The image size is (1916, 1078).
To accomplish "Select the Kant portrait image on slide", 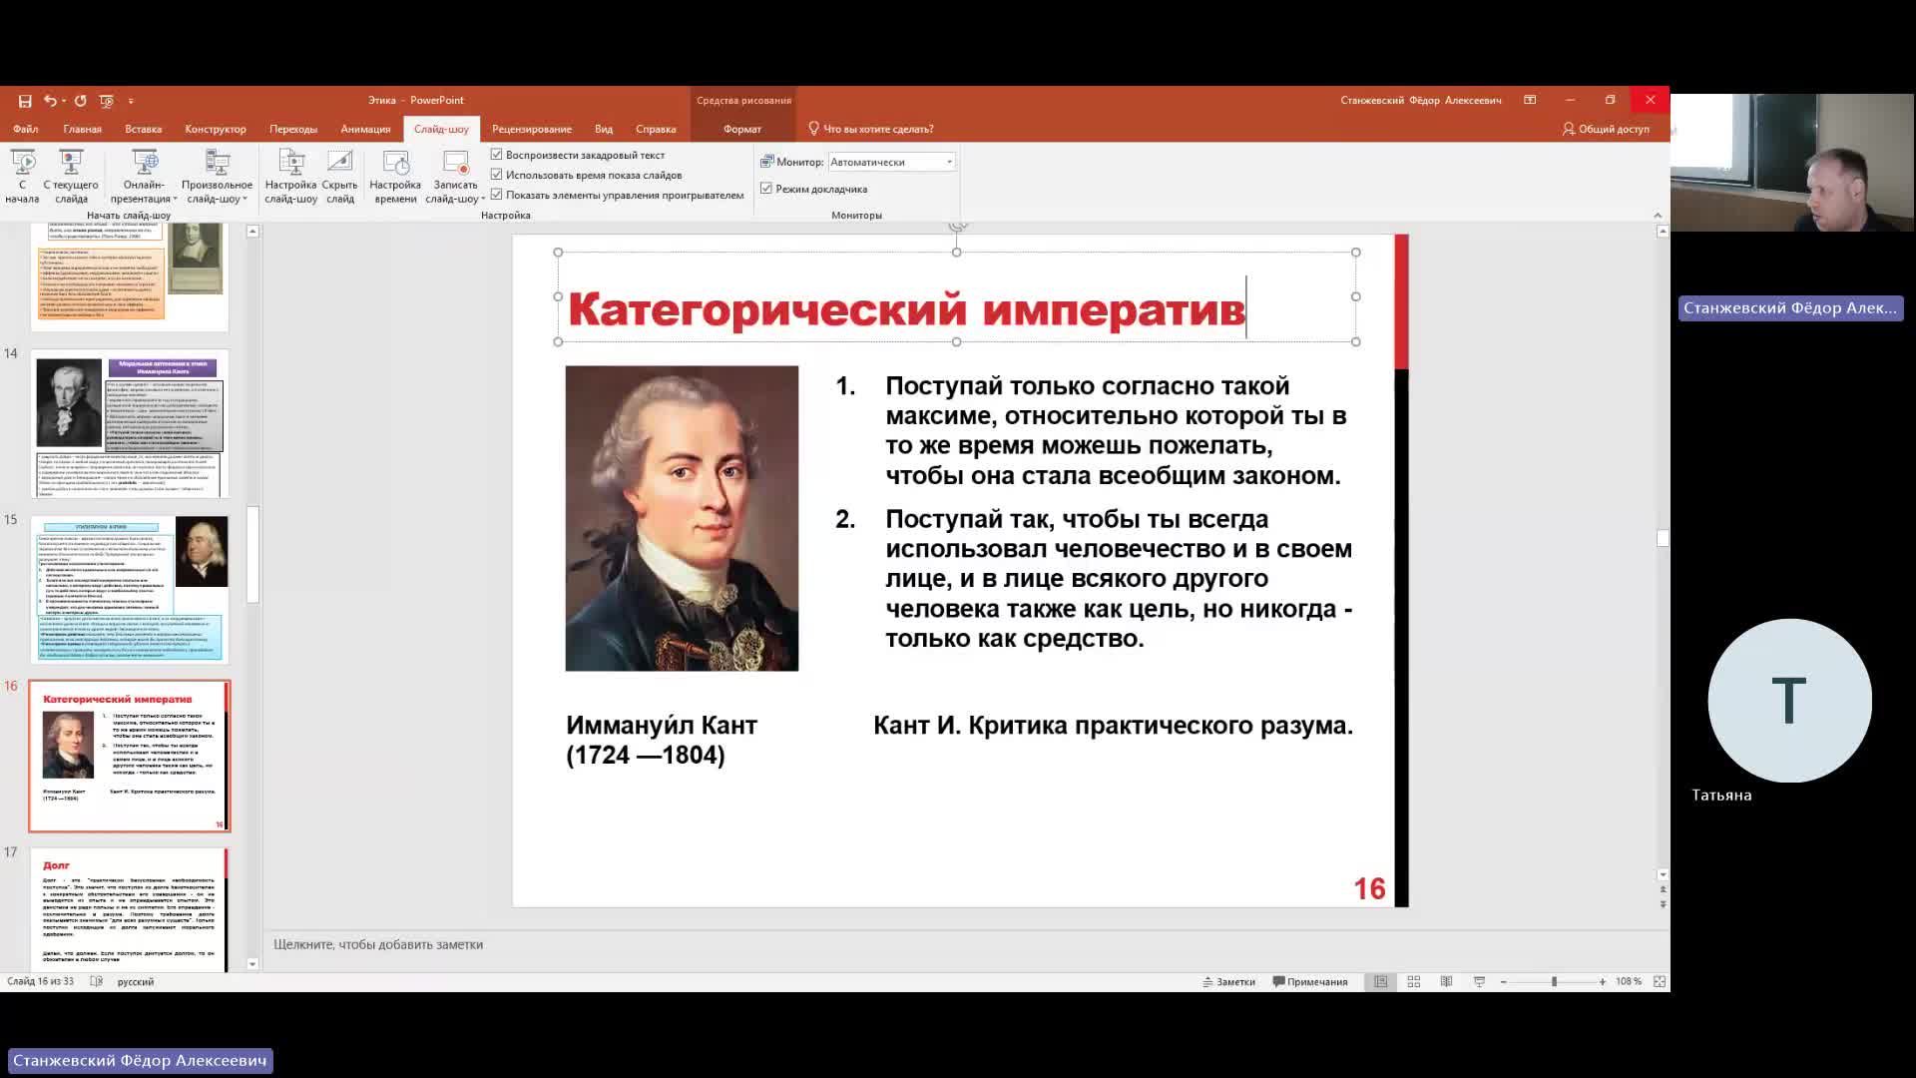I will point(682,518).
